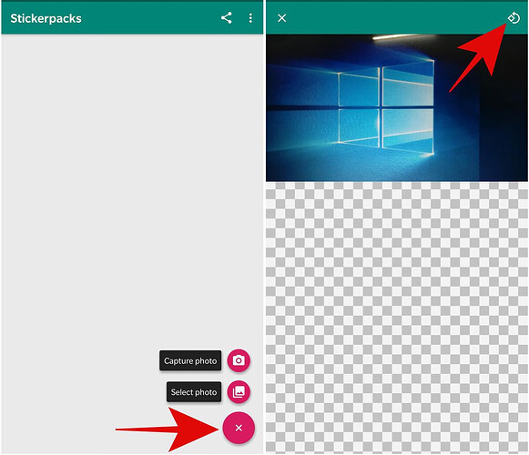This screenshot has height=455, width=529.
Task: Close the photo editor with the X
Action: pyautogui.click(x=281, y=18)
